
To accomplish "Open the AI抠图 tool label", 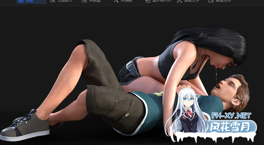I will (95, 1).
